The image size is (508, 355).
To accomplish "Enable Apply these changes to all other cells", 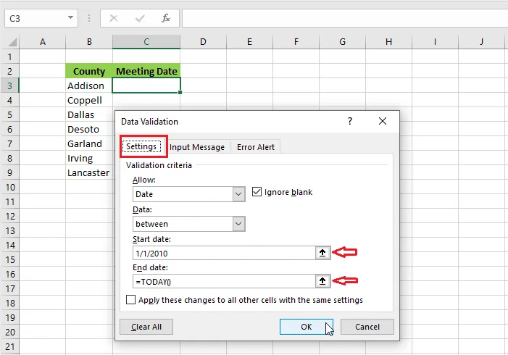I will click(130, 300).
